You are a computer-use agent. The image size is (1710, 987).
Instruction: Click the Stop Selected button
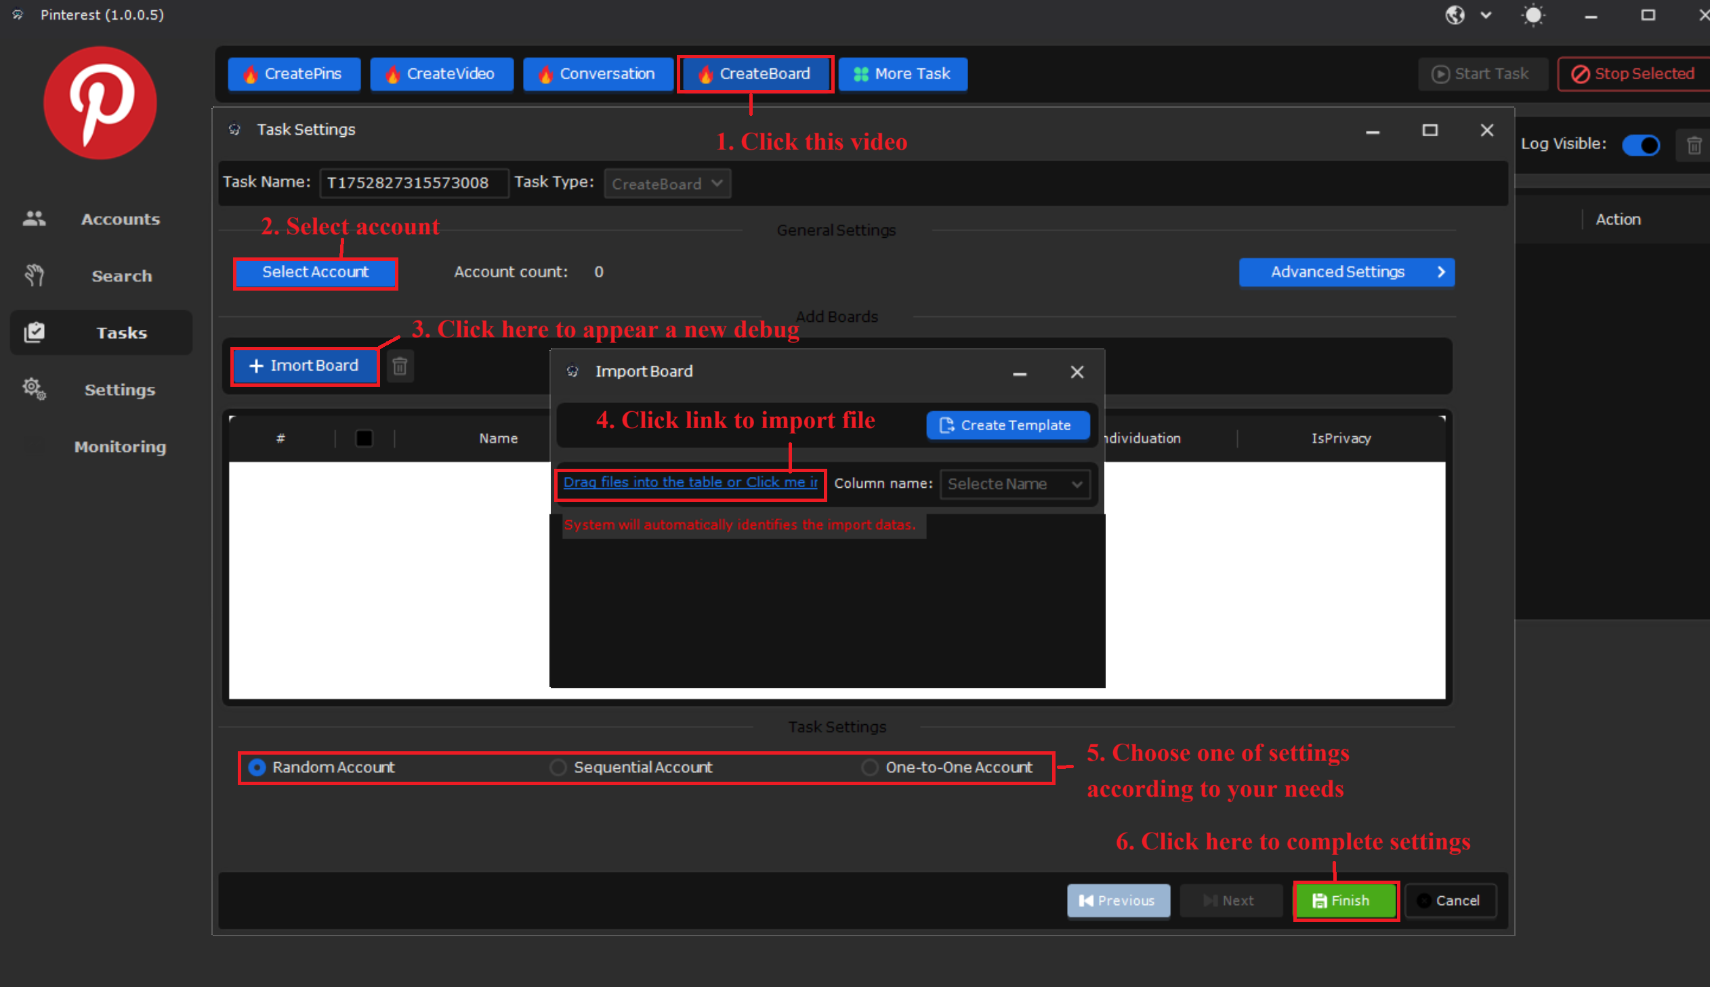click(x=1634, y=74)
